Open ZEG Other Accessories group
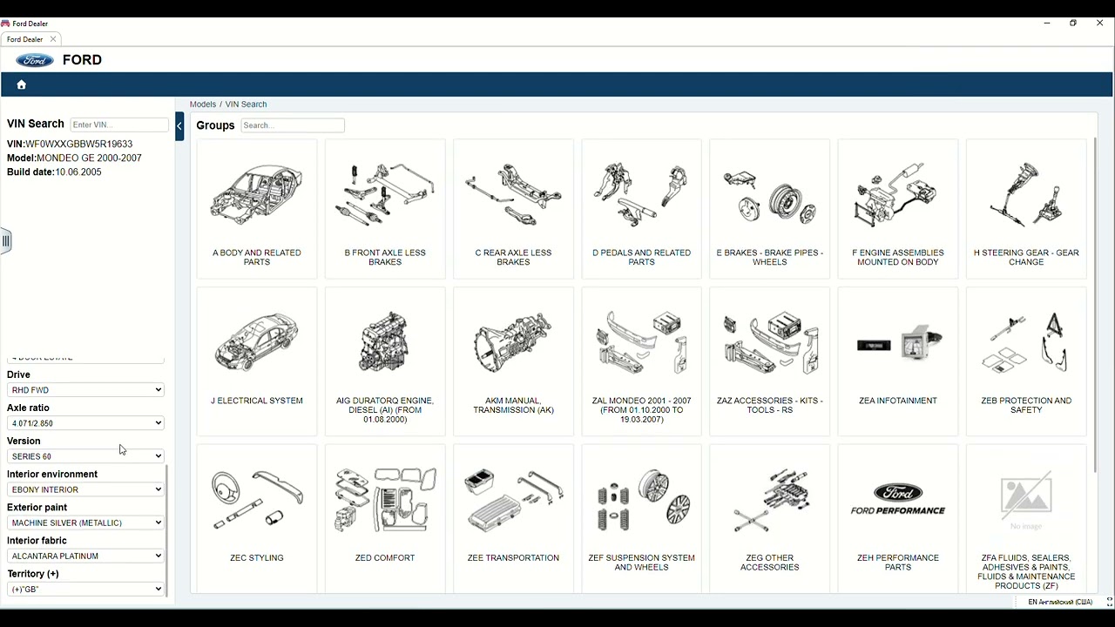Viewport: 1115px width, 627px height. 769,518
